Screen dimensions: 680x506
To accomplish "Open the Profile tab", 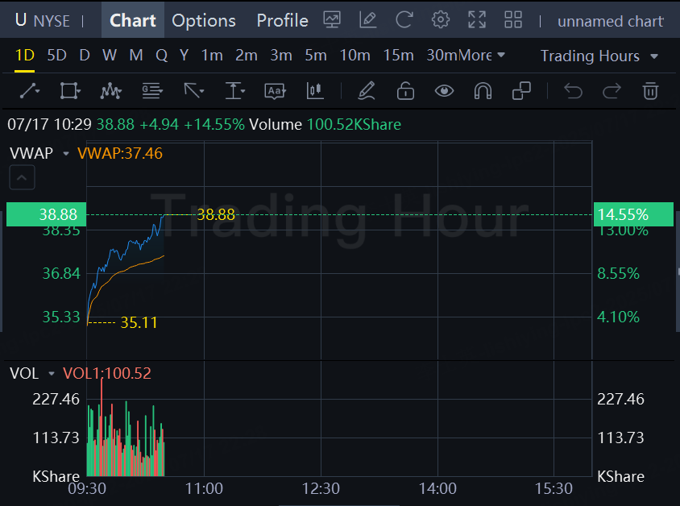I will pyautogui.click(x=282, y=20).
